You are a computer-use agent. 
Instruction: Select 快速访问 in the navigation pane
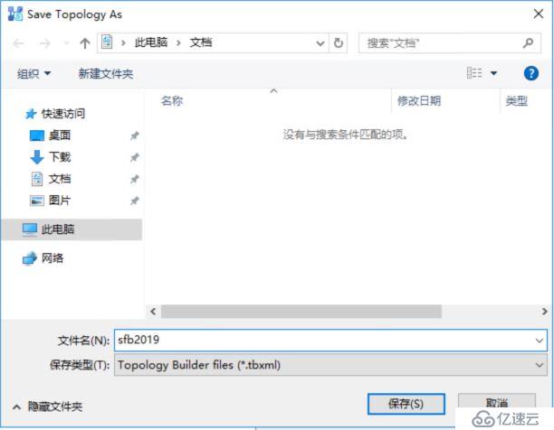(x=55, y=114)
